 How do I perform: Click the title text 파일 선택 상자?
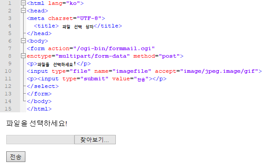tap(78, 27)
